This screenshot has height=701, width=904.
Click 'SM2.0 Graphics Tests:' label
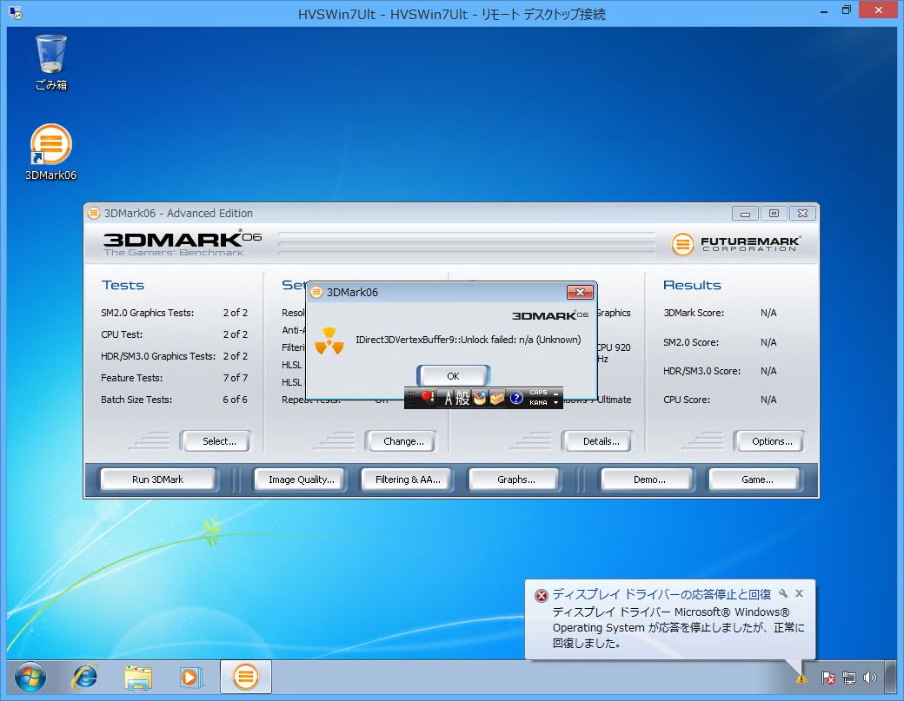point(147,313)
